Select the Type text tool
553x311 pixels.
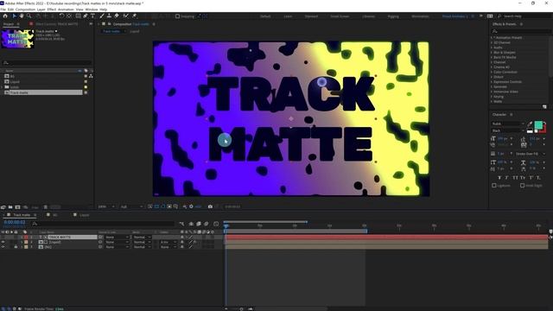(x=92, y=16)
